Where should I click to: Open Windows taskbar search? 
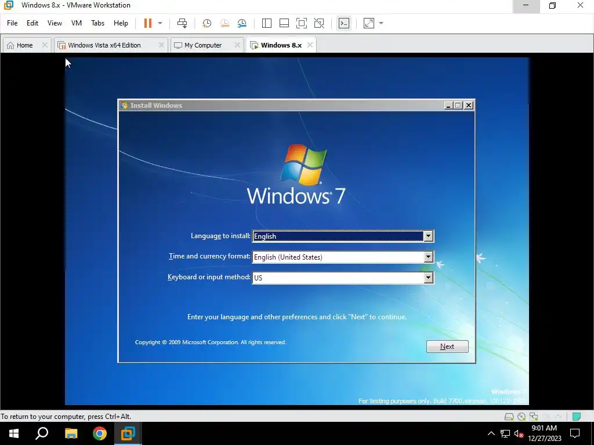point(42,433)
